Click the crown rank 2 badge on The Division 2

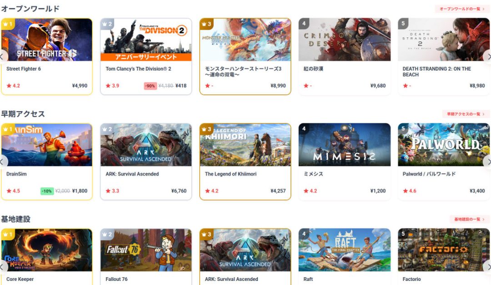pos(107,24)
